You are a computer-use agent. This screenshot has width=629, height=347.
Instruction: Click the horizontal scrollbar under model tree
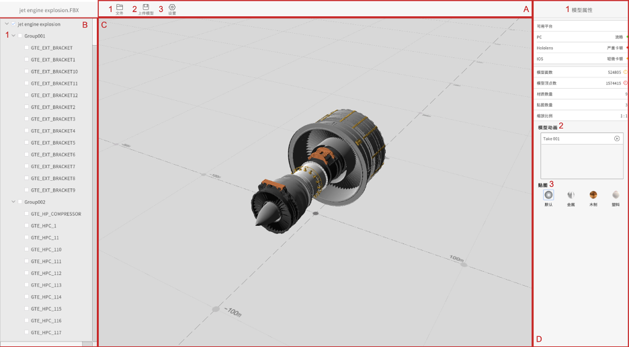[46, 344]
